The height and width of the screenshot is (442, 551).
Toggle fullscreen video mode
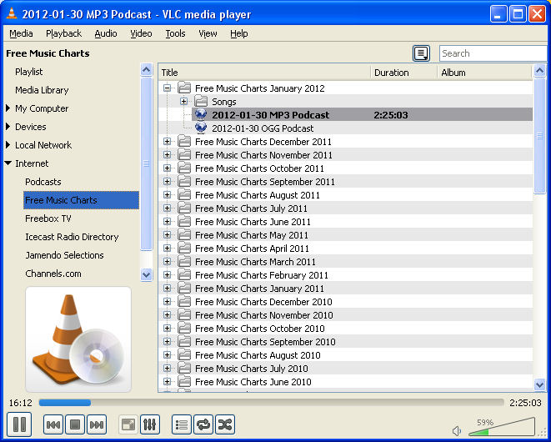(x=128, y=425)
